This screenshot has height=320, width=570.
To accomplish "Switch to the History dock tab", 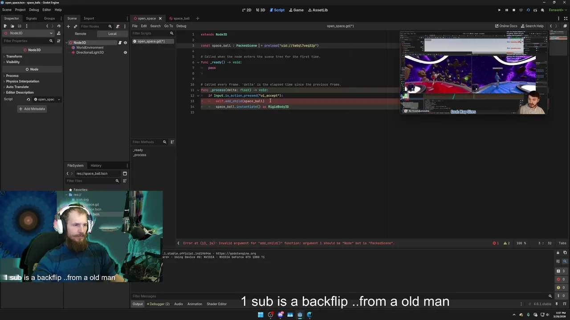I will pos(96,166).
